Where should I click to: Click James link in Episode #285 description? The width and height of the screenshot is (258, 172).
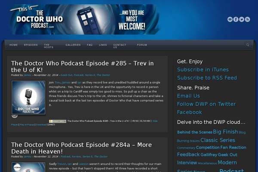tap(66, 83)
